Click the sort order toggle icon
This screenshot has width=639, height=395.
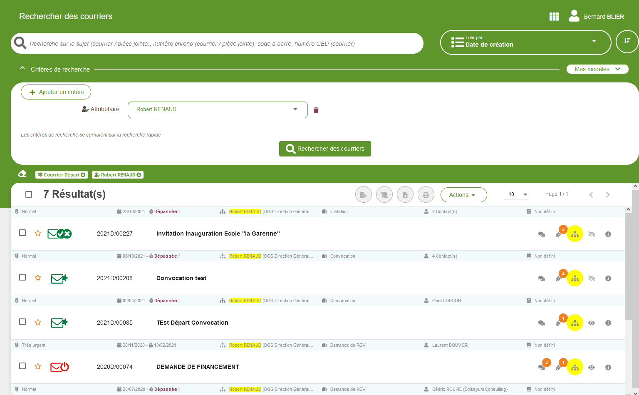coord(627,41)
